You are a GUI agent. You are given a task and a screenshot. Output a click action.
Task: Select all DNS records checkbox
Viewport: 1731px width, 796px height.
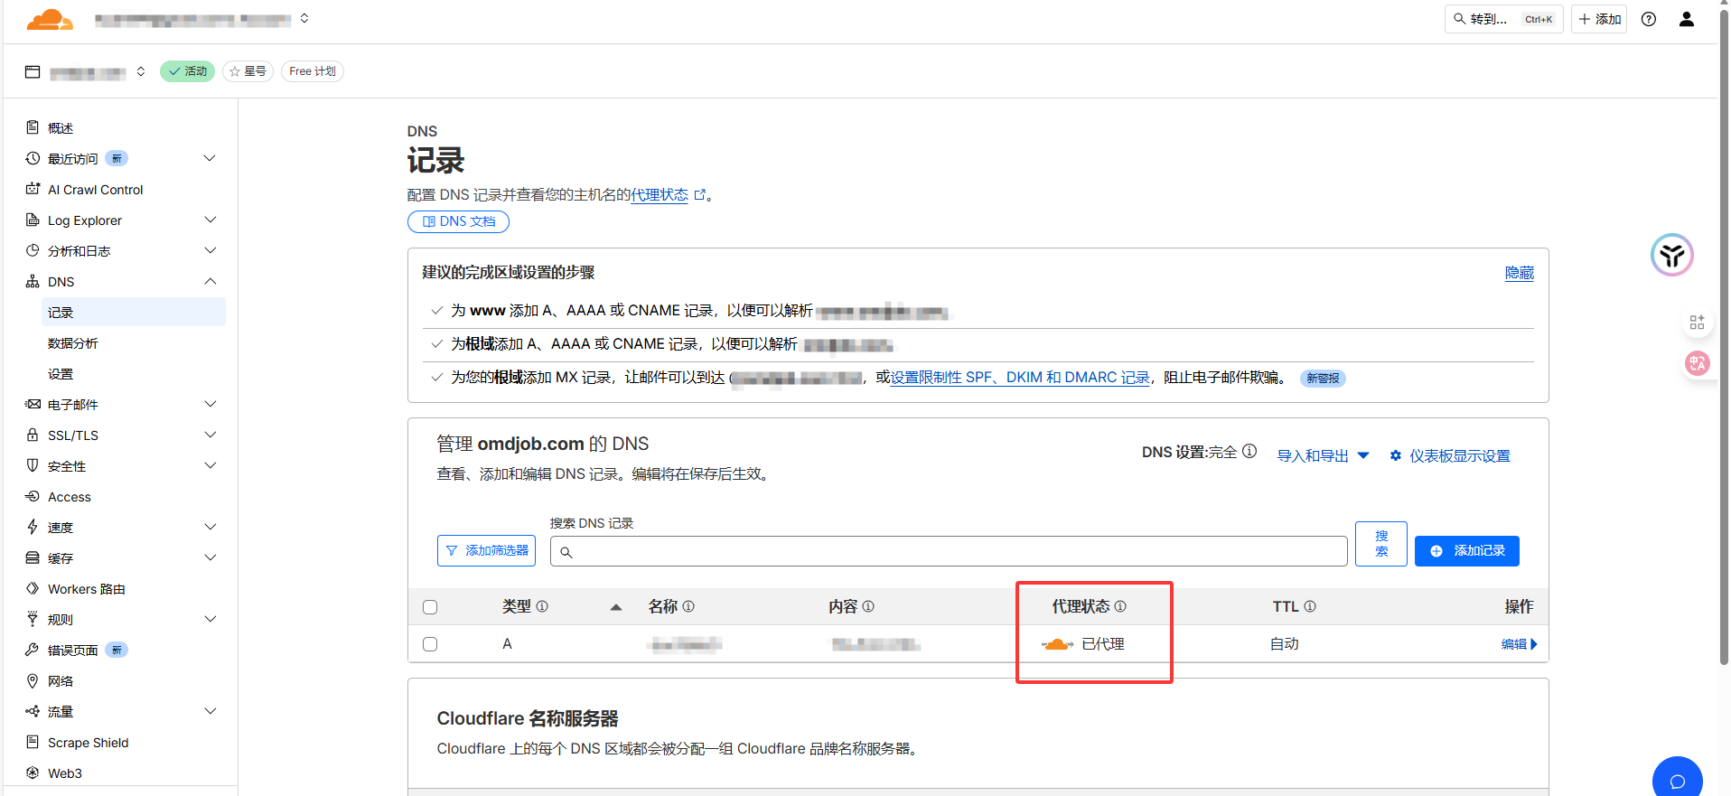(x=430, y=607)
